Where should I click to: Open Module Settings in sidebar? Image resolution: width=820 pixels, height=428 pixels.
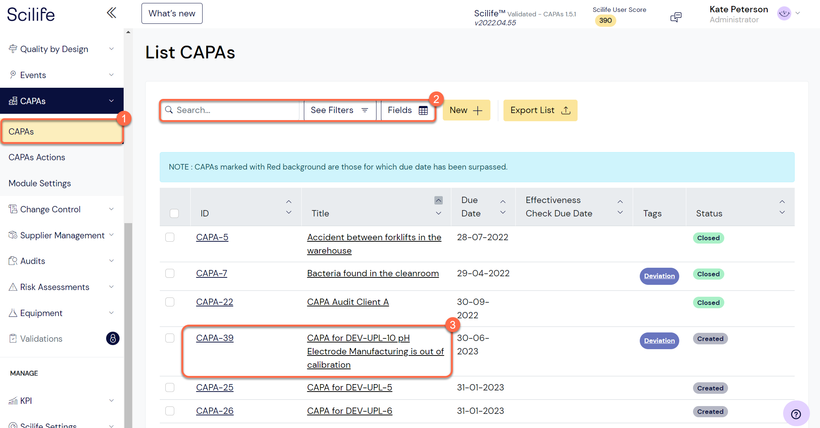(62, 183)
